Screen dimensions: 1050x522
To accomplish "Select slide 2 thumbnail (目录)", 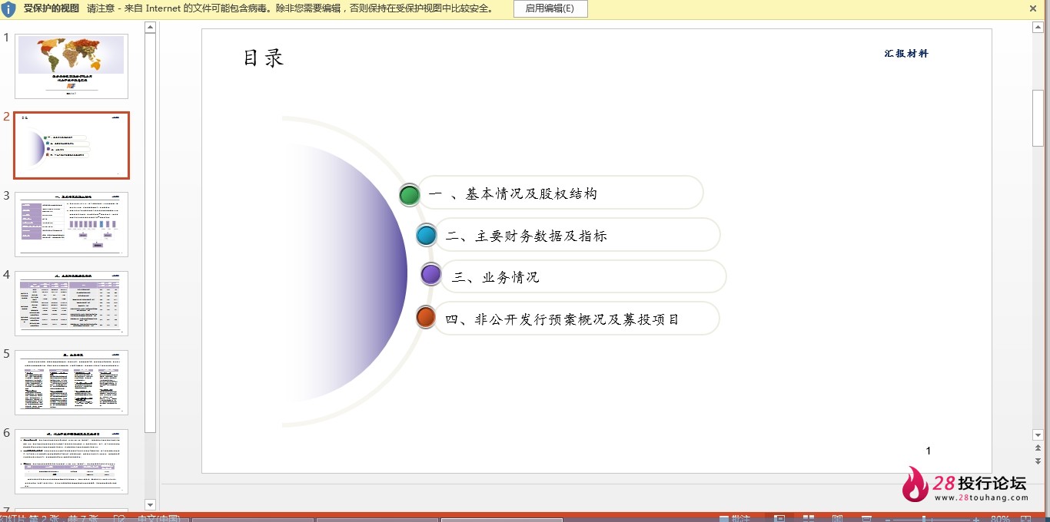I will (x=71, y=145).
